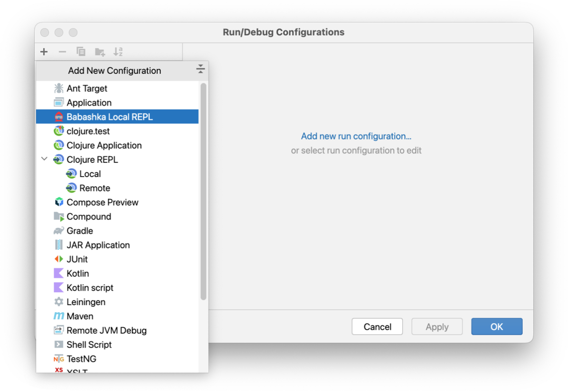Click the Ant Target spider icon
This screenshot has height=391, width=568.
pyautogui.click(x=59, y=88)
